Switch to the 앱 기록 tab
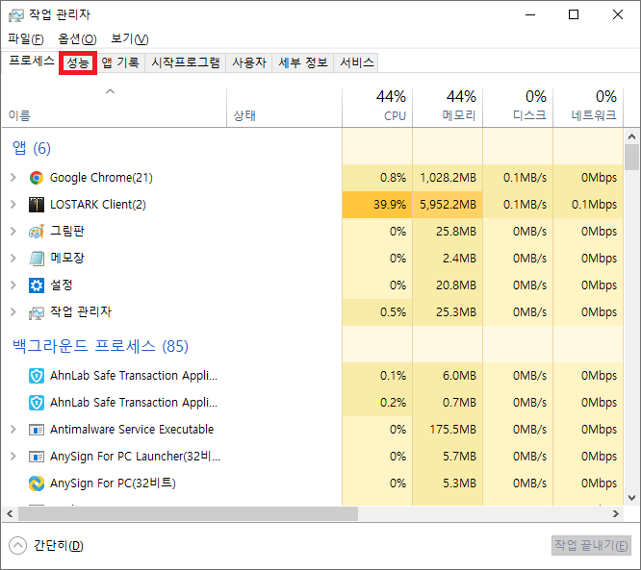Image resolution: width=641 pixels, height=570 pixels. click(120, 62)
